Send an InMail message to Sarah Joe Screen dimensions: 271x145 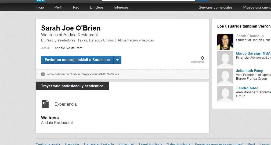coord(77,60)
